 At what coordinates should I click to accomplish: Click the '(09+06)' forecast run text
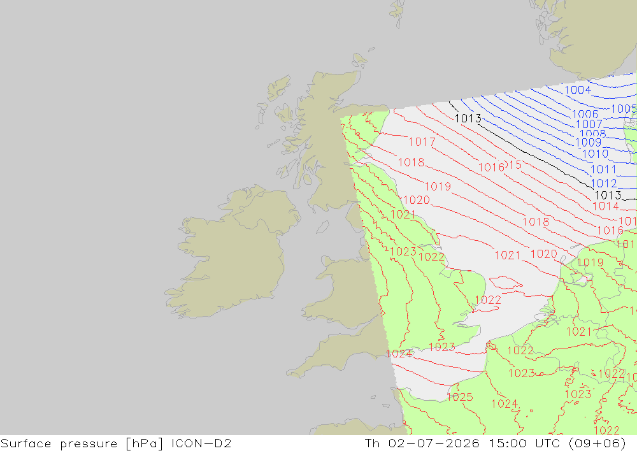coord(598,443)
